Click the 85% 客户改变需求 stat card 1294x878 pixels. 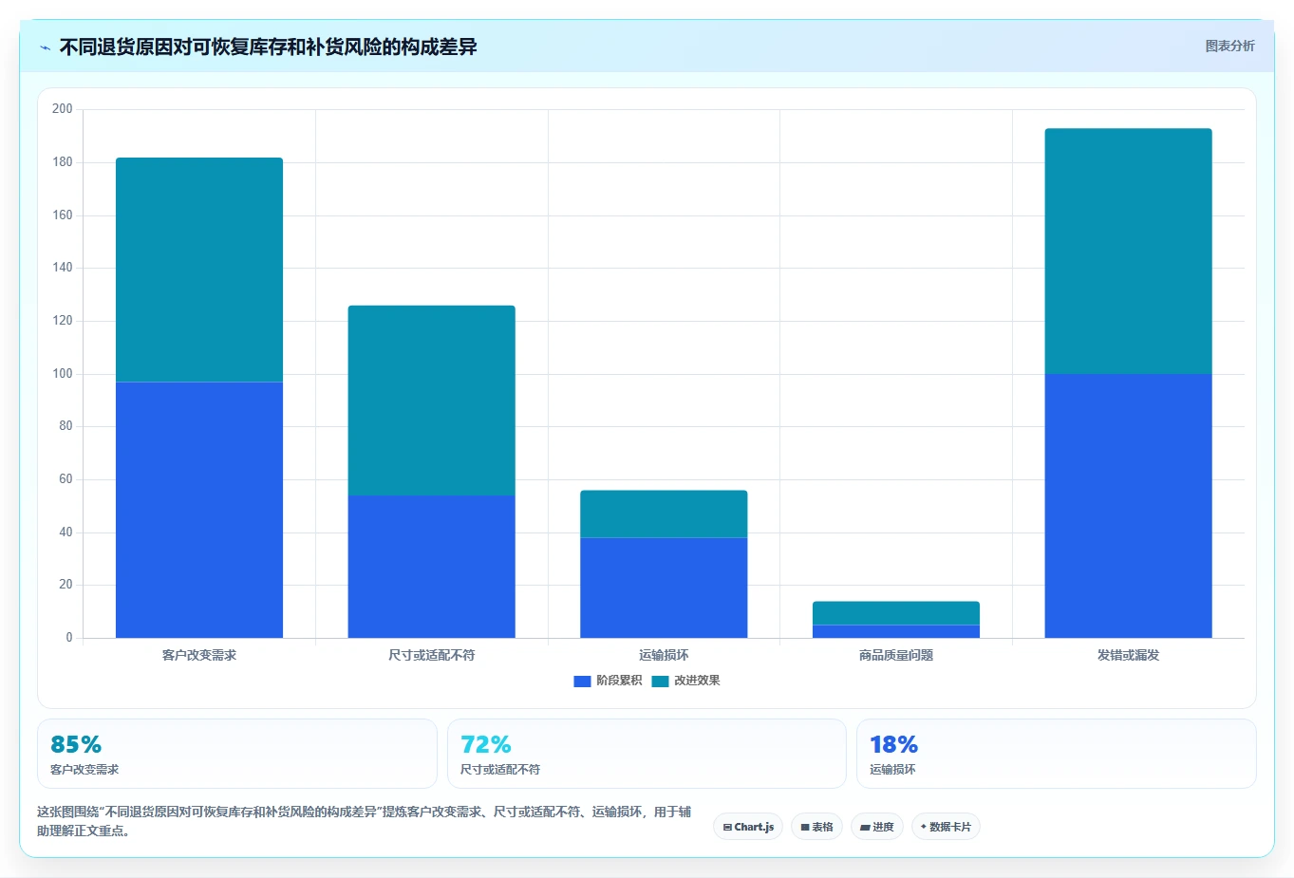point(237,754)
